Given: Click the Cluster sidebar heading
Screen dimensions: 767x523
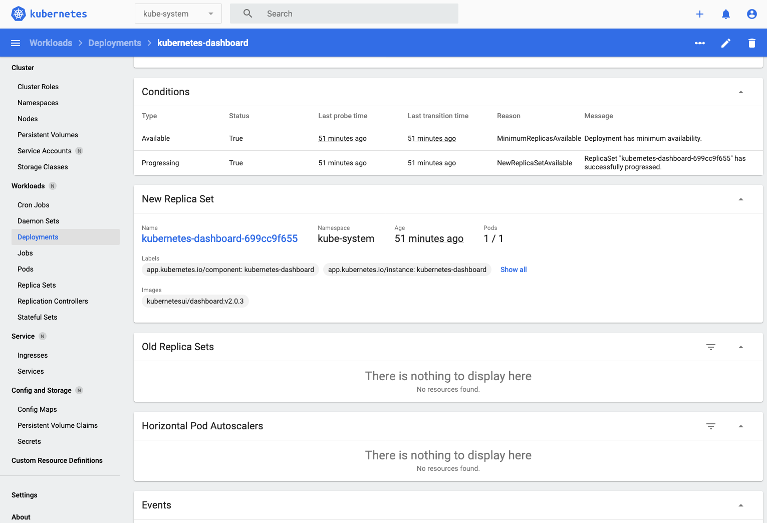Looking at the screenshot, I should [23, 68].
